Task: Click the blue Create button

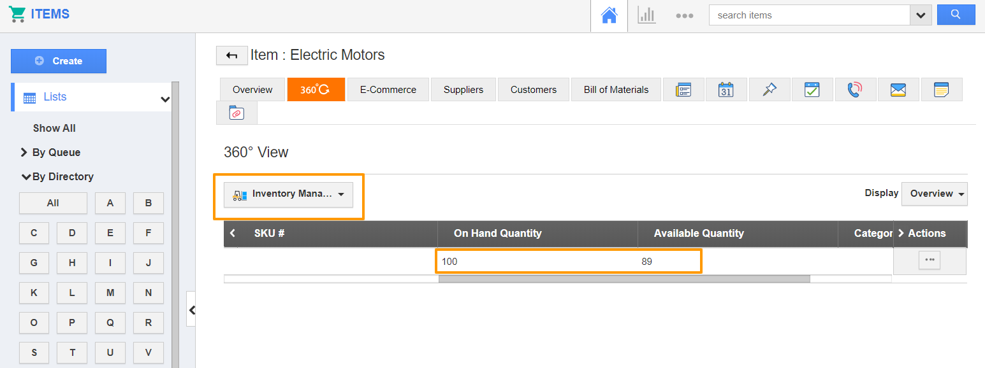Action: click(59, 61)
